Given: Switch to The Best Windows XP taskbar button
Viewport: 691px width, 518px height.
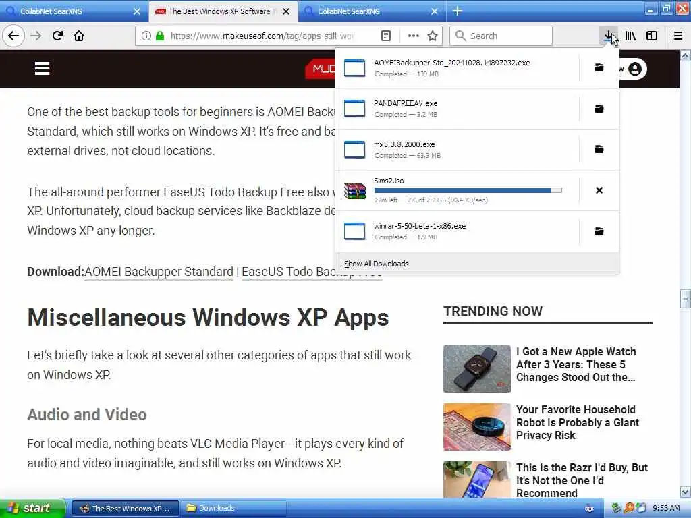Looking at the screenshot, I should [125, 509].
